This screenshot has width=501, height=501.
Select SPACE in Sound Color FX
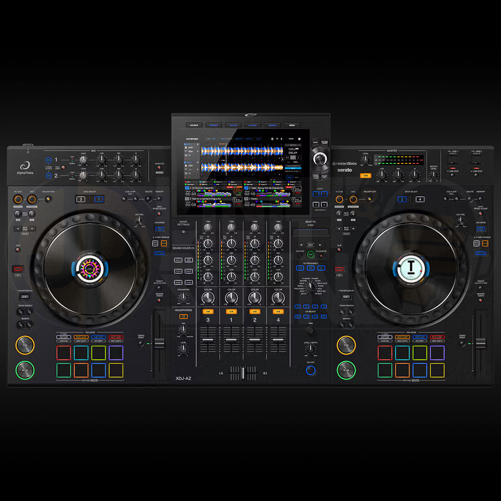click(x=178, y=260)
